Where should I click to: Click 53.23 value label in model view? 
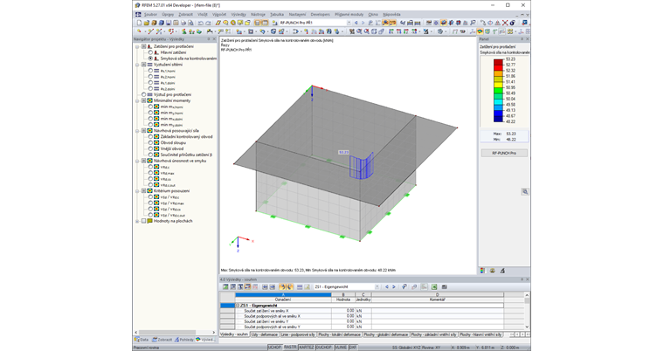(x=343, y=152)
